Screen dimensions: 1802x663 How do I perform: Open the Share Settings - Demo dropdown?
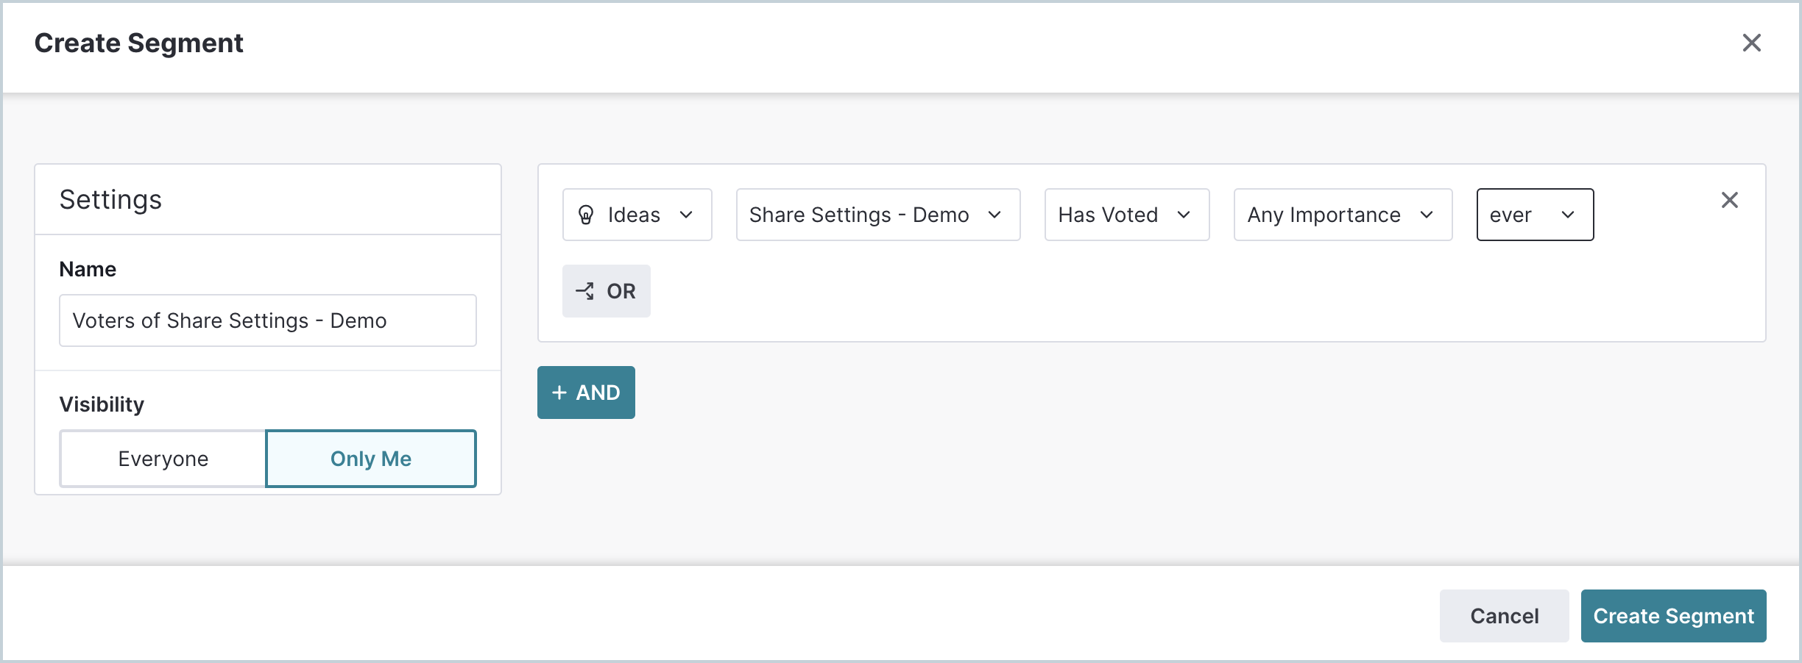[877, 215]
